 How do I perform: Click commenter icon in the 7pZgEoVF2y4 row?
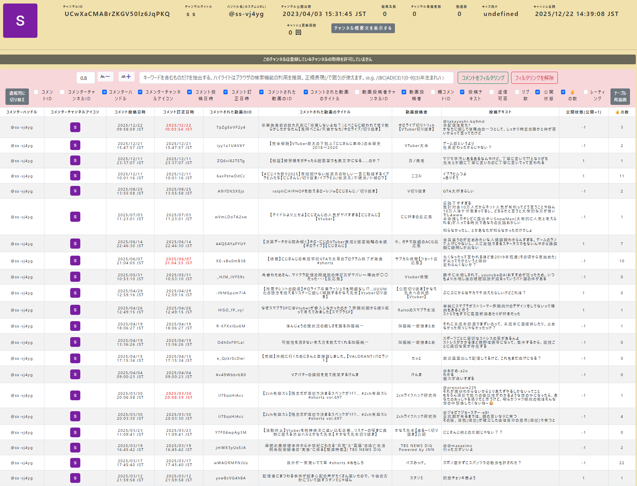(x=75, y=127)
